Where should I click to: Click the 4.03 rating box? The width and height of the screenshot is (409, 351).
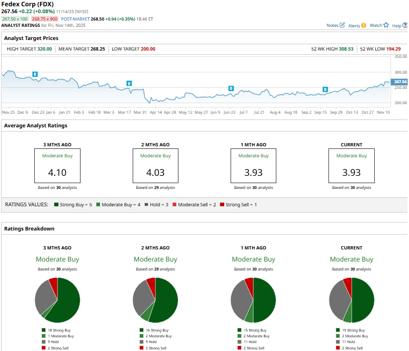coord(155,166)
